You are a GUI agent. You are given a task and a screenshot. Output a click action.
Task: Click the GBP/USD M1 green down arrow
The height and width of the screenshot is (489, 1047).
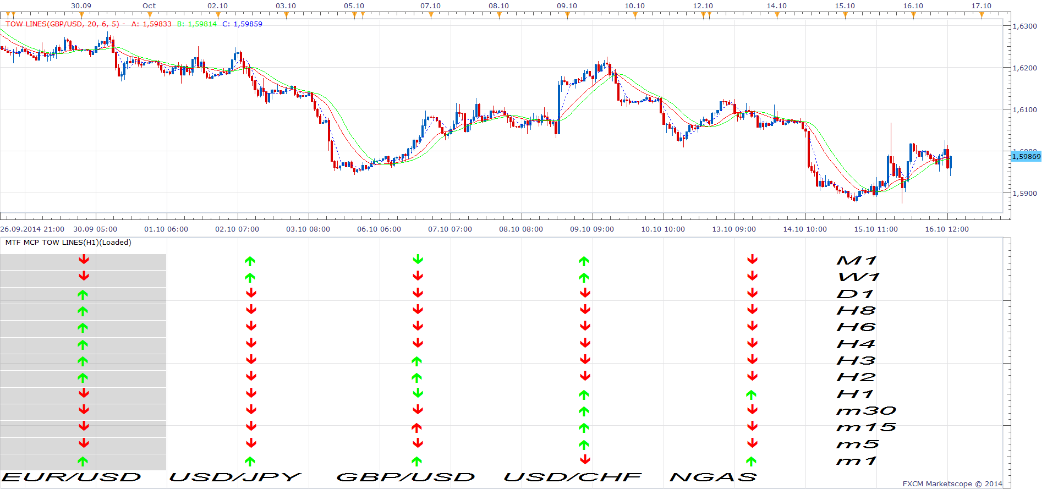pyautogui.click(x=418, y=259)
